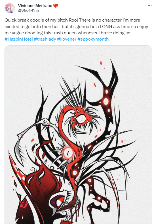Click the VivziePop profile avatar
The height and width of the screenshot is (224, 156).
tap(10, 8)
